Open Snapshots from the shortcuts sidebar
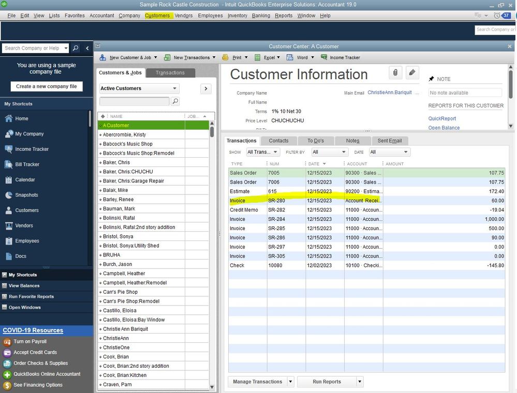This screenshot has width=517, height=393. 26,195
